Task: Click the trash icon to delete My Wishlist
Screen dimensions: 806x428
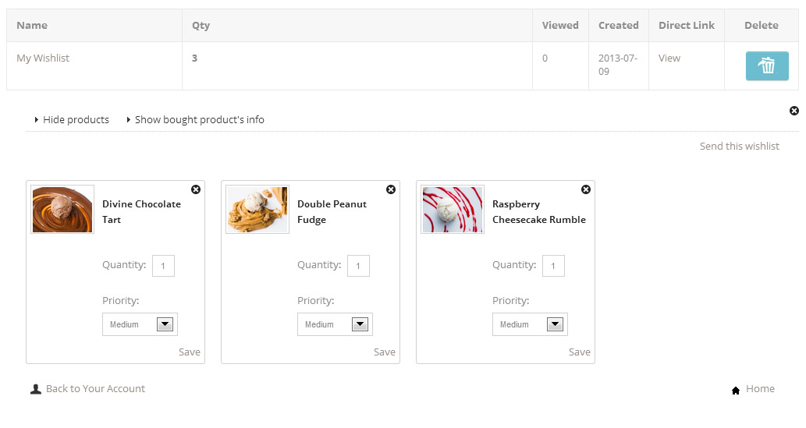Action: click(767, 66)
